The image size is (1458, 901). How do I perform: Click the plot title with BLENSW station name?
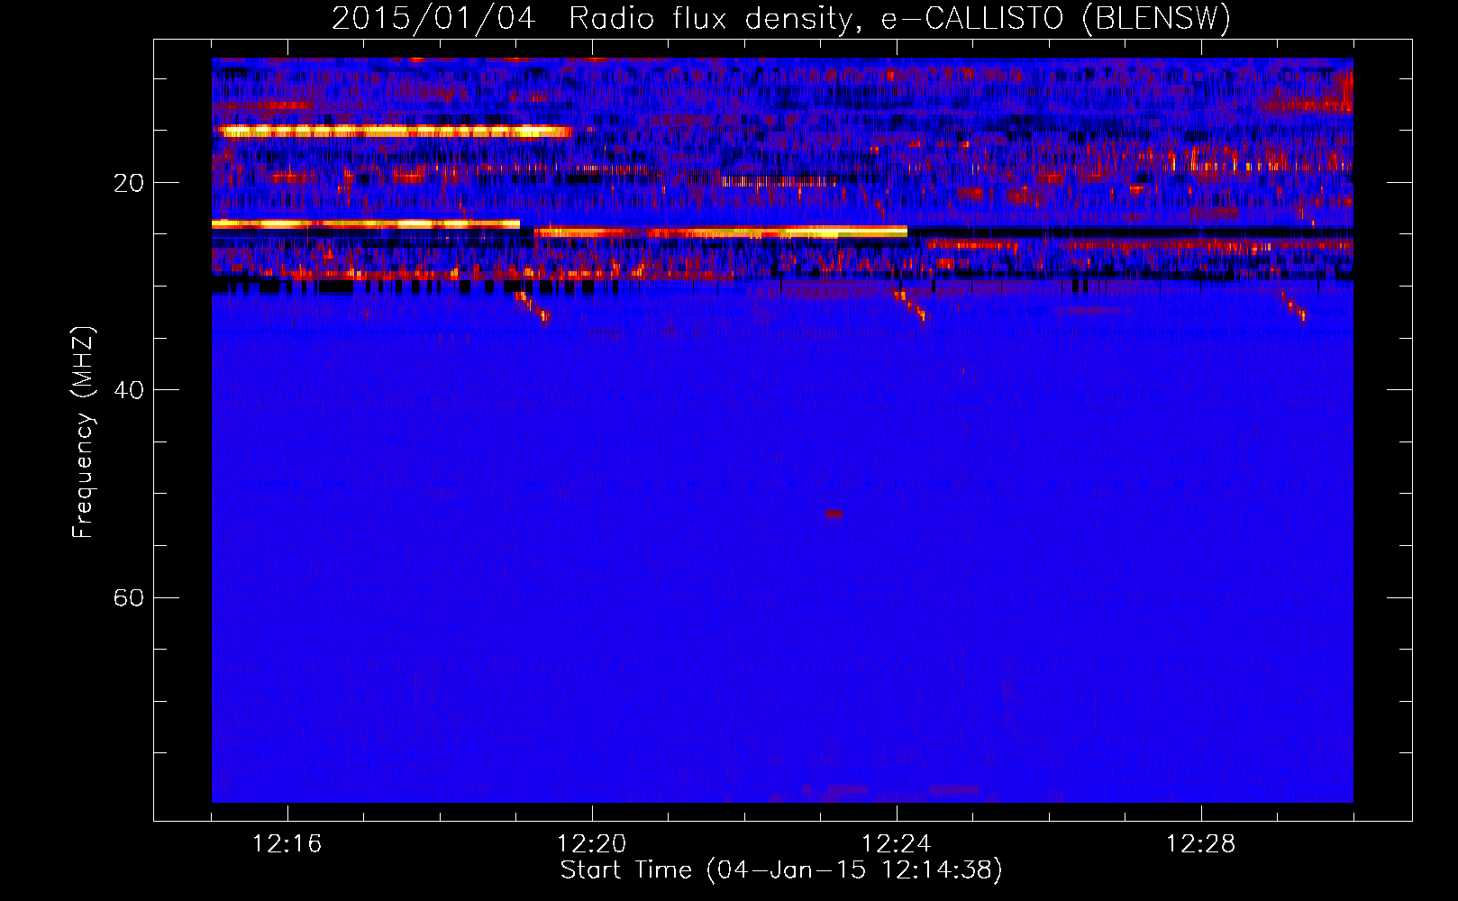[781, 18]
